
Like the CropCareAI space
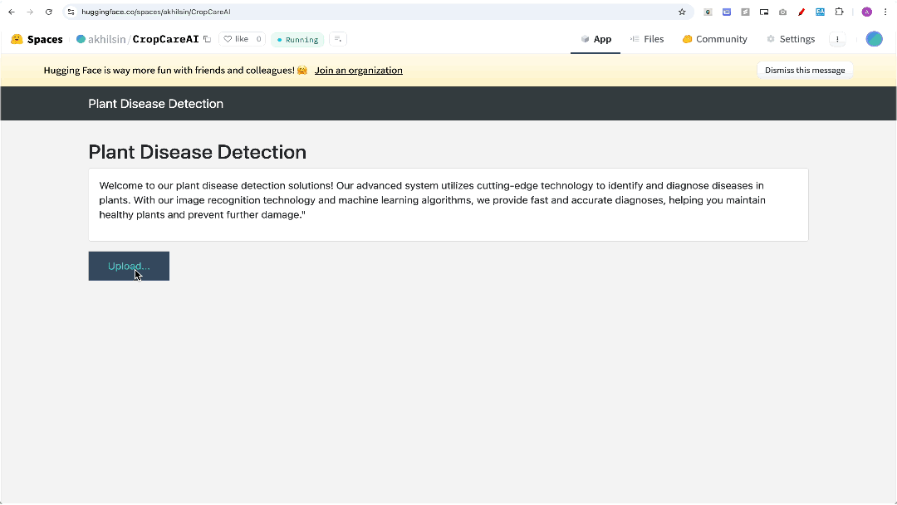(x=242, y=39)
